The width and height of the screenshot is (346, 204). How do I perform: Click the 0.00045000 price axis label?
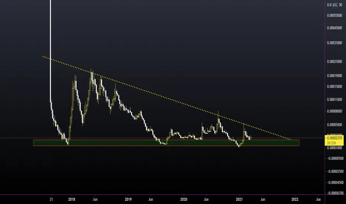point(334,28)
